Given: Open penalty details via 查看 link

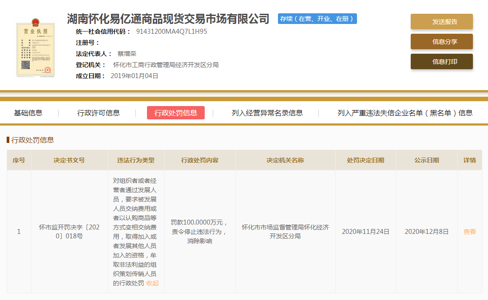Looking at the screenshot, I should click(x=469, y=232).
